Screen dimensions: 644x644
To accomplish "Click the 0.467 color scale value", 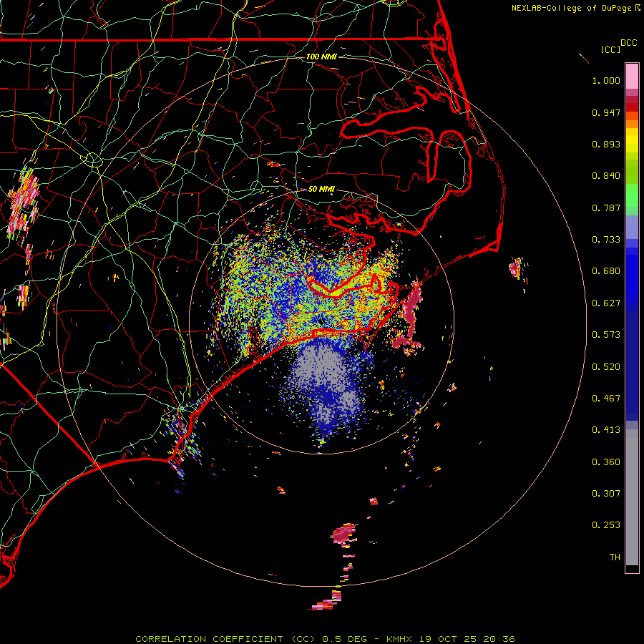I will 606,399.
